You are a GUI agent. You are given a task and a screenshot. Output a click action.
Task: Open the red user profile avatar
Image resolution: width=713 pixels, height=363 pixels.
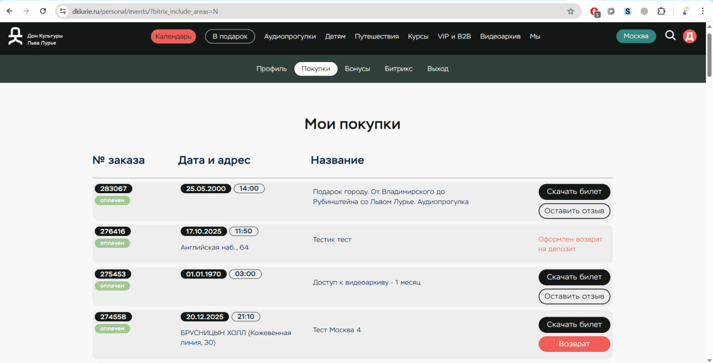(690, 37)
